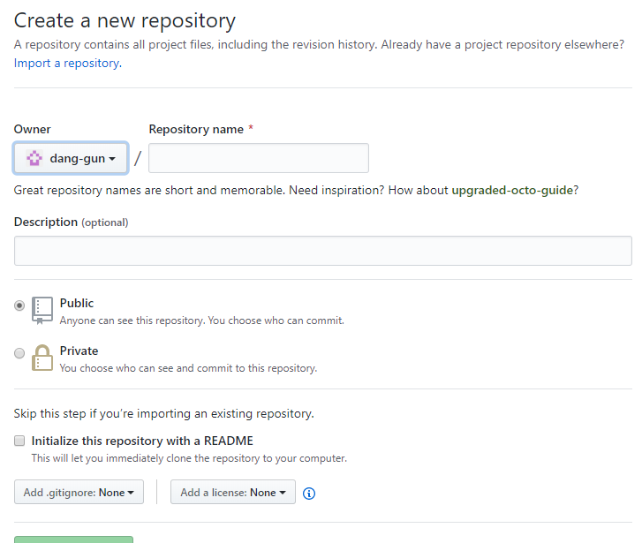Open the Add a license dropdown
Screen dimensions: 642x543
coord(233,492)
